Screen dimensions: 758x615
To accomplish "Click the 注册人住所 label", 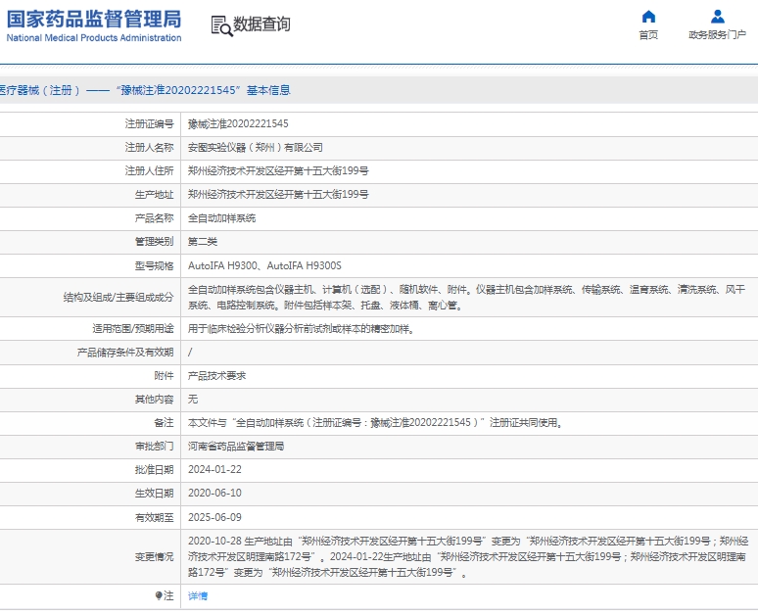I will 150,170.
